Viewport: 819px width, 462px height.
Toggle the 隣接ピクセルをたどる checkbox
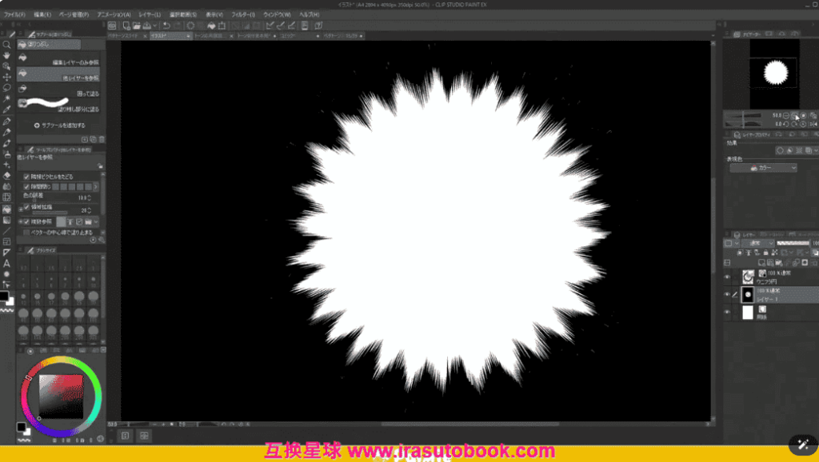[26, 176]
